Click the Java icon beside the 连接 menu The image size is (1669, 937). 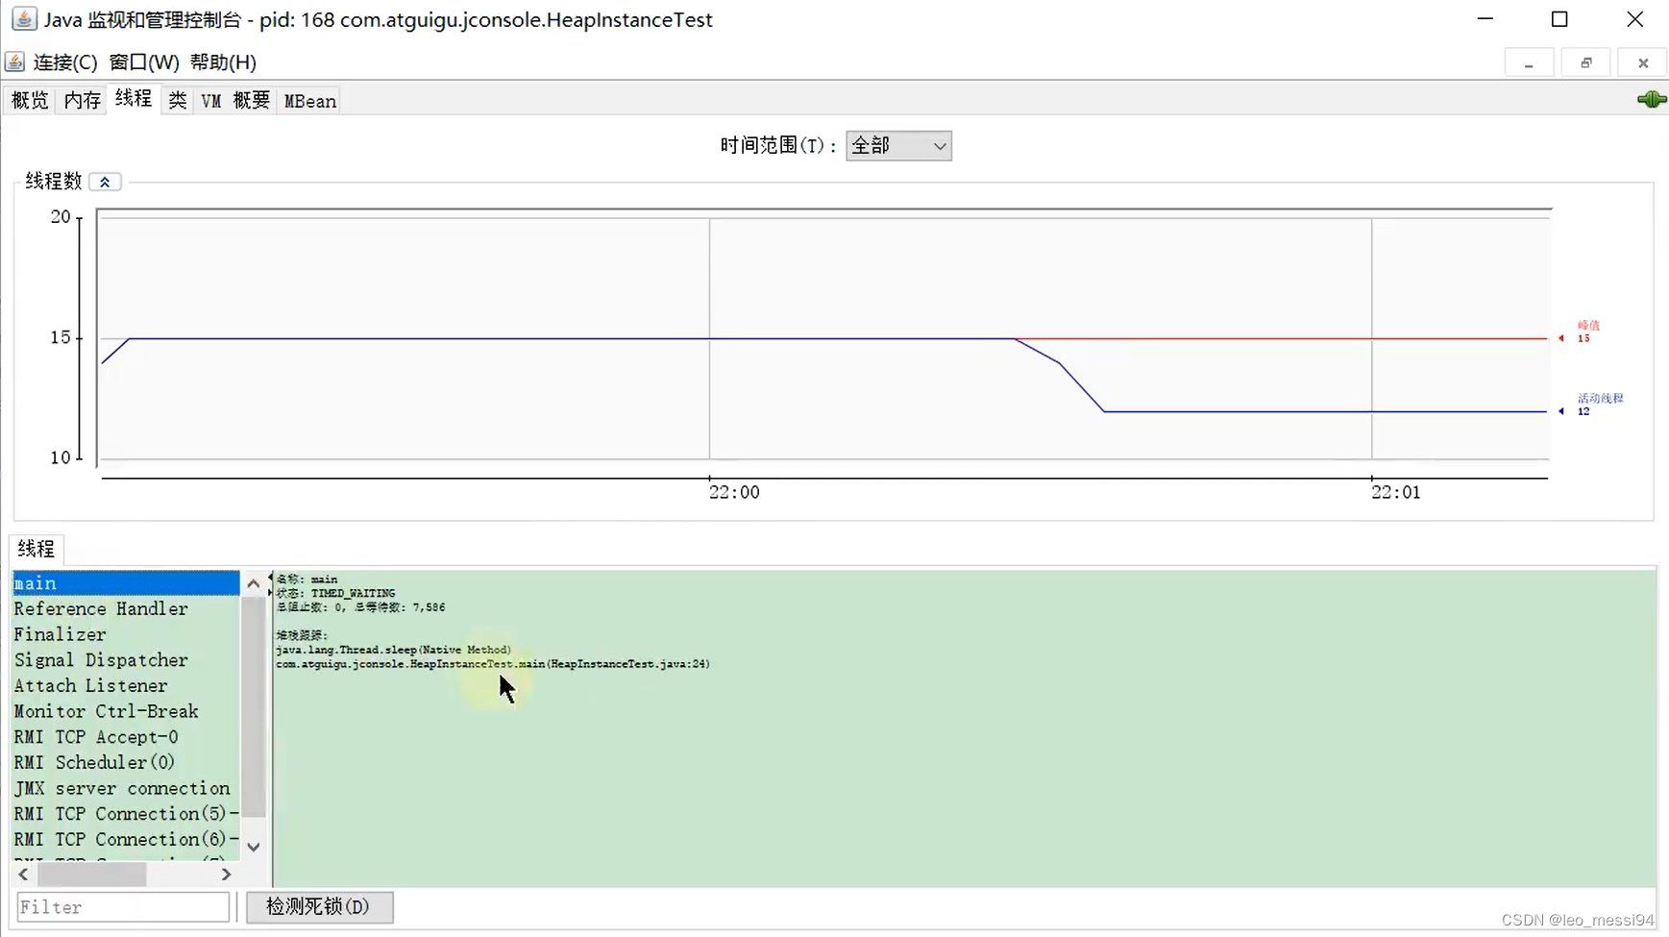14,62
